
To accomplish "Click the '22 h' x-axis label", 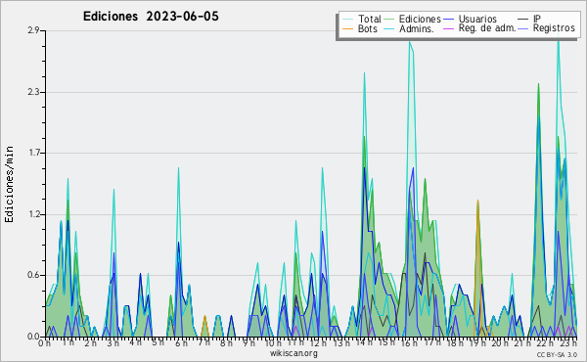I will (545, 343).
